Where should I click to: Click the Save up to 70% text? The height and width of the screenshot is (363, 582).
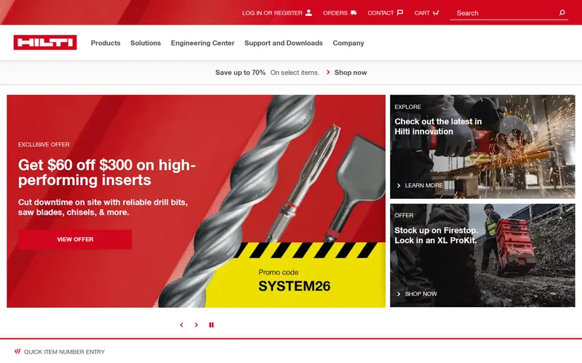pyautogui.click(x=240, y=72)
